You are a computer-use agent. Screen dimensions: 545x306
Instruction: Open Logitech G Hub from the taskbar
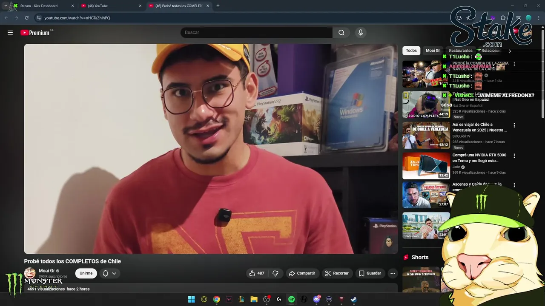[x=279, y=299]
